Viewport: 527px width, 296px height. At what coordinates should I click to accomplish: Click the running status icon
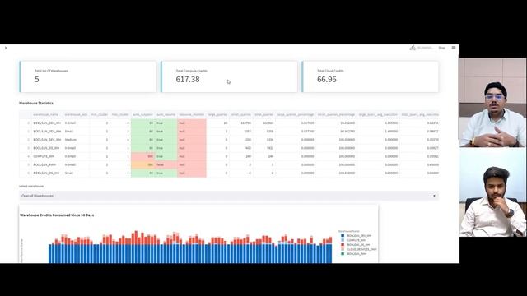click(413, 48)
